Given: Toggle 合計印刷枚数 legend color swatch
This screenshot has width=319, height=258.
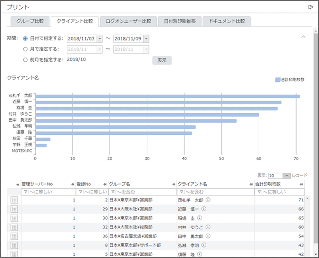Looking at the screenshot, I should coord(278,80).
